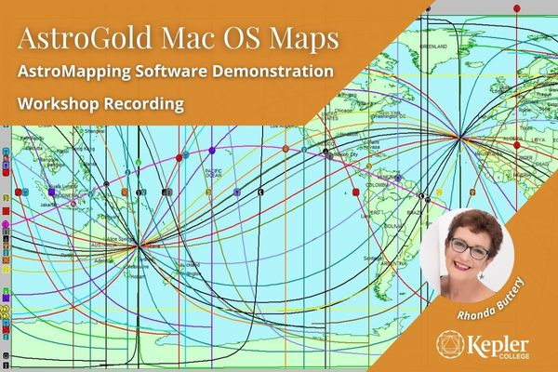Click blue circle marker over VENEZUELA

coord(398,178)
